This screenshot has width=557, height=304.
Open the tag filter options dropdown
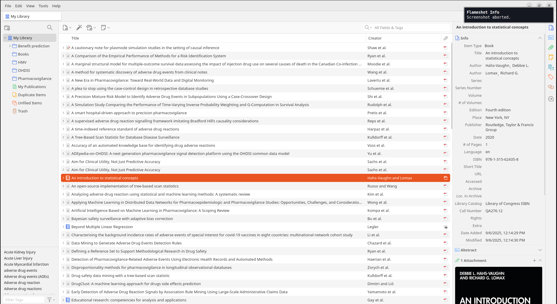coord(51,300)
